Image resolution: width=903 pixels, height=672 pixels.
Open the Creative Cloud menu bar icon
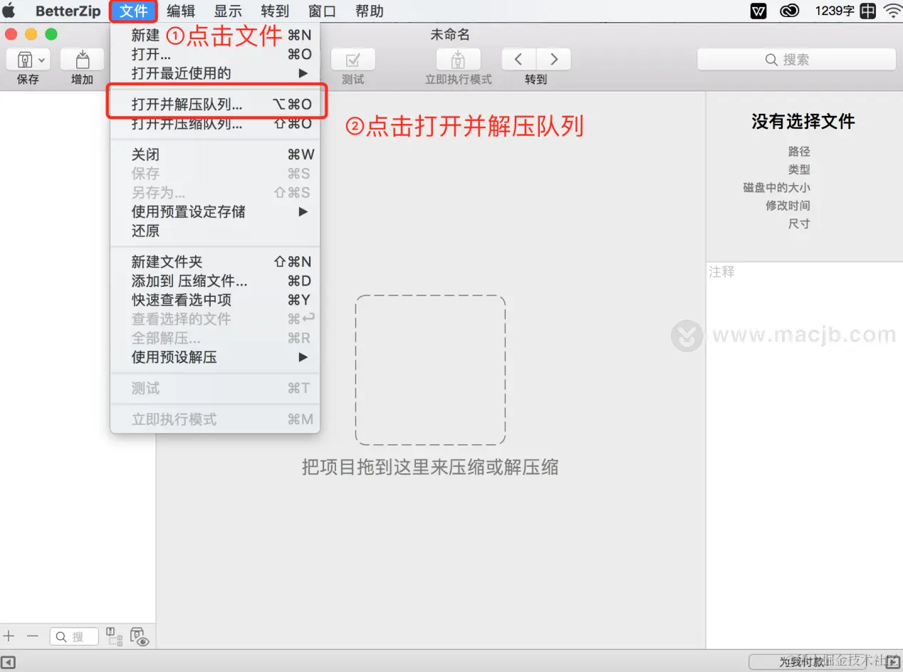(790, 11)
